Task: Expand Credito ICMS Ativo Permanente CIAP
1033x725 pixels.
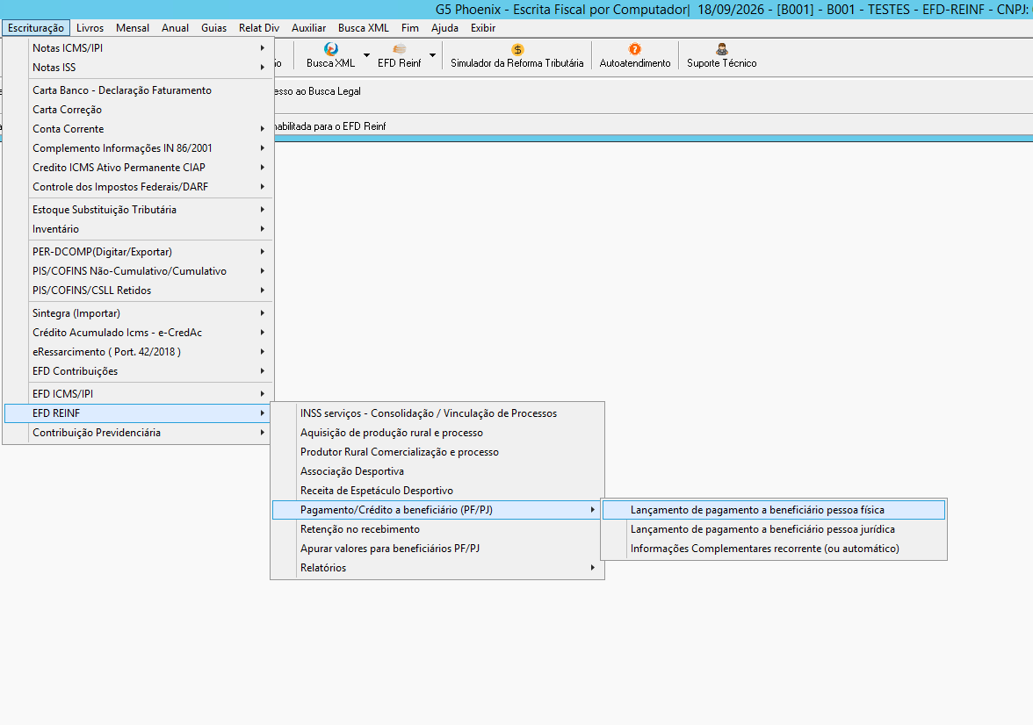Action: [x=139, y=168]
